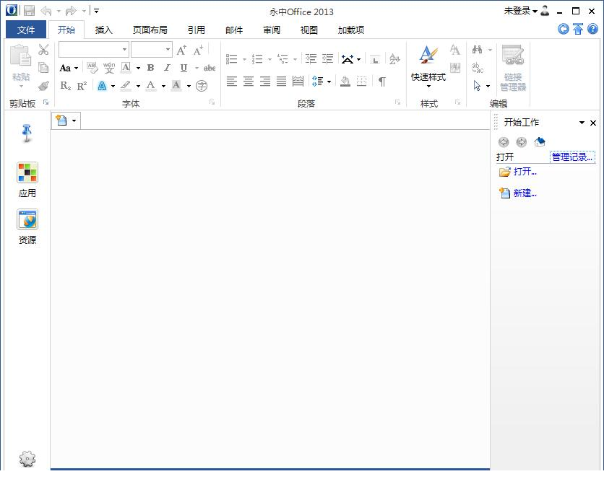Open 应用 (Apps) in the left sidebar
This screenshot has width=604, height=487.
pyautogui.click(x=27, y=180)
